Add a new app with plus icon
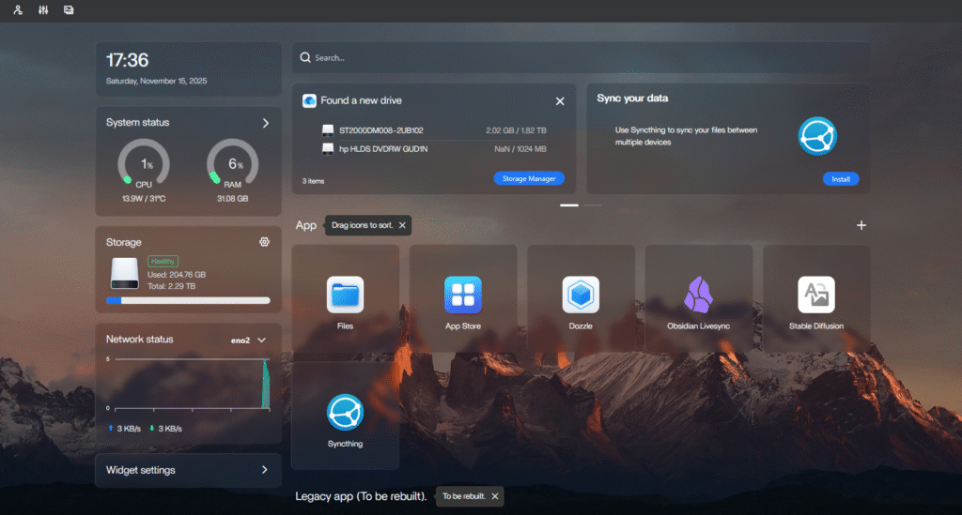Image resolution: width=962 pixels, height=515 pixels. [861, 225]
